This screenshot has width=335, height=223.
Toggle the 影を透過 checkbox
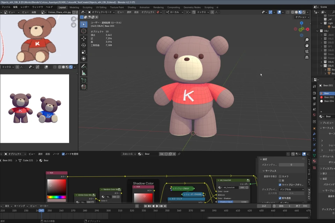(280, 198)
